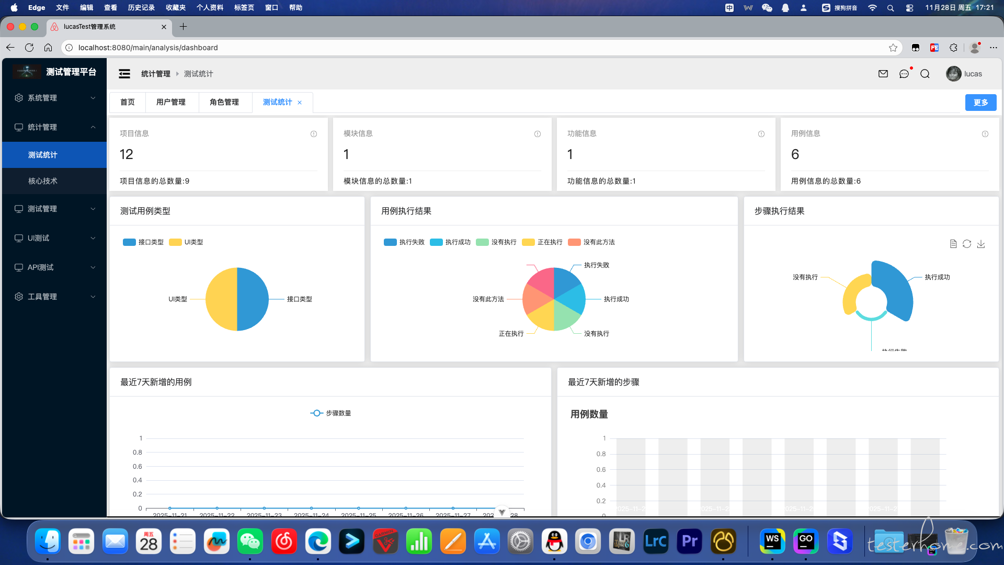Image resolution: width=1004 pixels, height=565 pixels.
Task: Click refresh icon in step results chart
Action: click(967, 244)
